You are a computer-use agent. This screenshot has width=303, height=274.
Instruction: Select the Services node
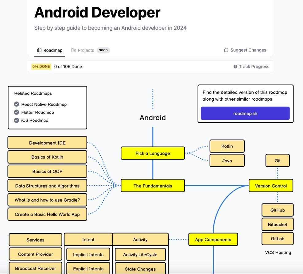point(35,240)
